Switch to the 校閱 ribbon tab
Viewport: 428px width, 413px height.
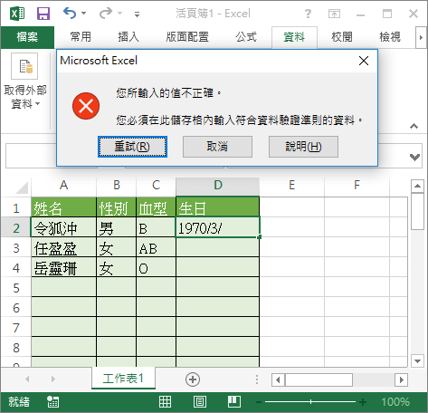coord(342,37)
